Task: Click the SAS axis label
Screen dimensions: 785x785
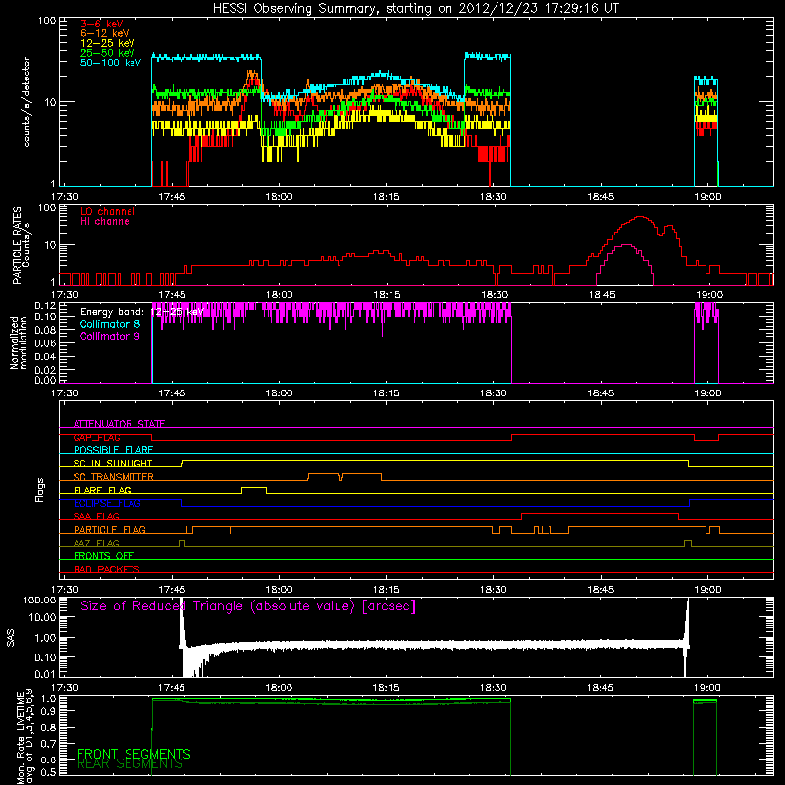Action: click(11, 638)
